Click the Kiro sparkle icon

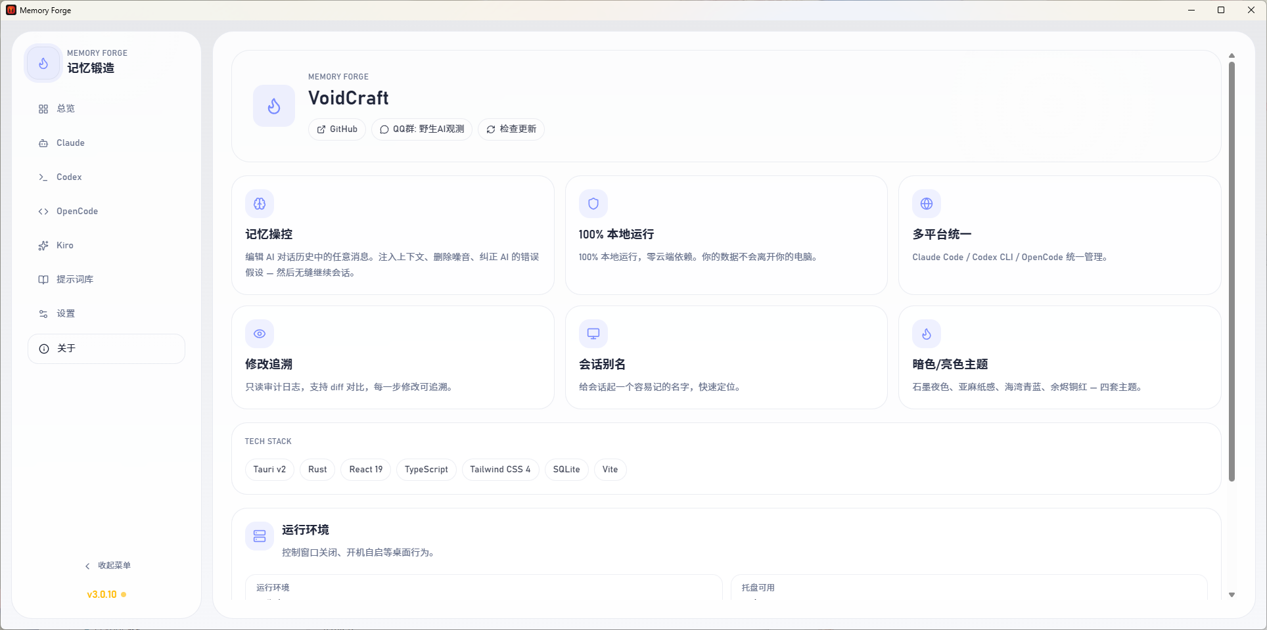pyautogui.click(x=43, y=245)
